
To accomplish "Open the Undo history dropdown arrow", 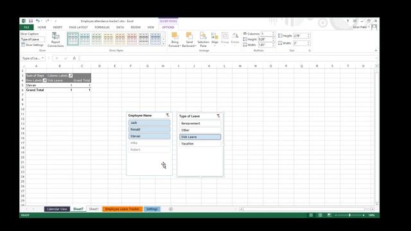I will pos(41,21).
